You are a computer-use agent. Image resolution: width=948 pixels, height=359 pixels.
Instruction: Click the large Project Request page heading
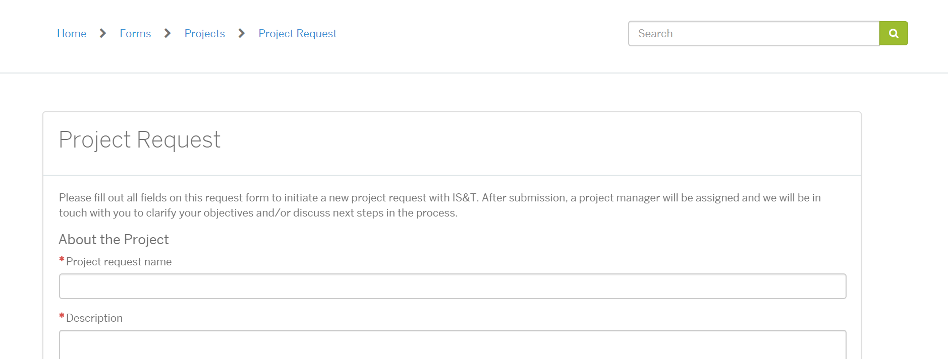[x=140, y=140]
